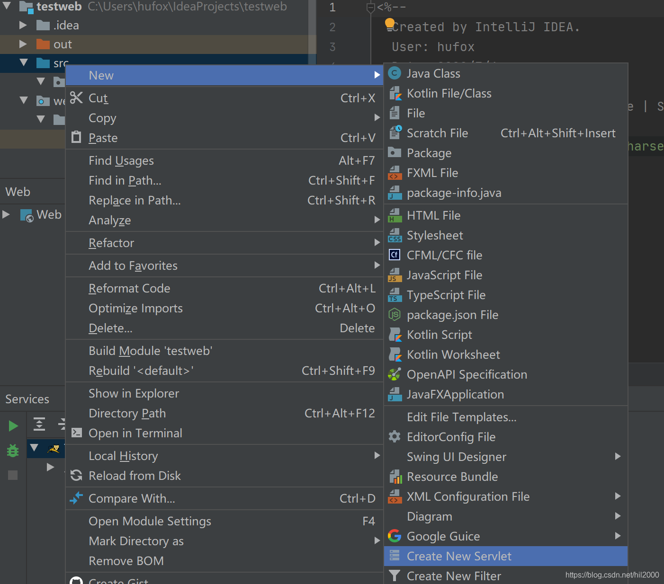The height and width of the screenshot is (584, 664).
Task: Select Delete... in the context menu
Action: tap(224, 328)
